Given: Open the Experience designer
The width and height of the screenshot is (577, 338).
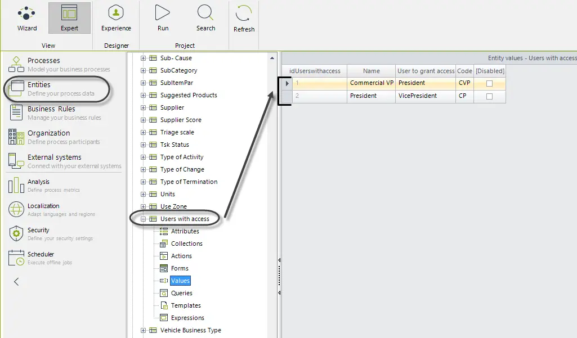Looking at the screenshot, I should coord(116,18).
